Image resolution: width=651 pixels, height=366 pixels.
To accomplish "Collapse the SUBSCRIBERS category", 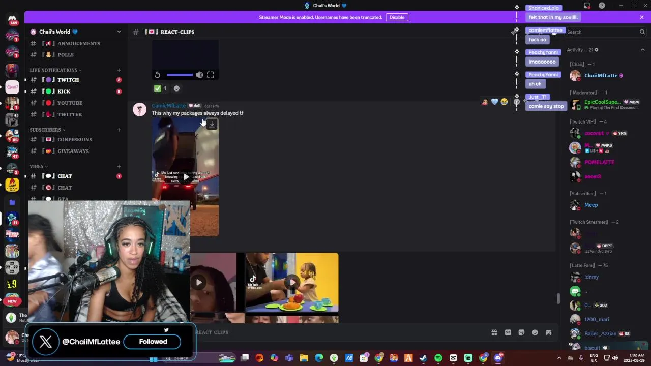I will coord(47,130).
